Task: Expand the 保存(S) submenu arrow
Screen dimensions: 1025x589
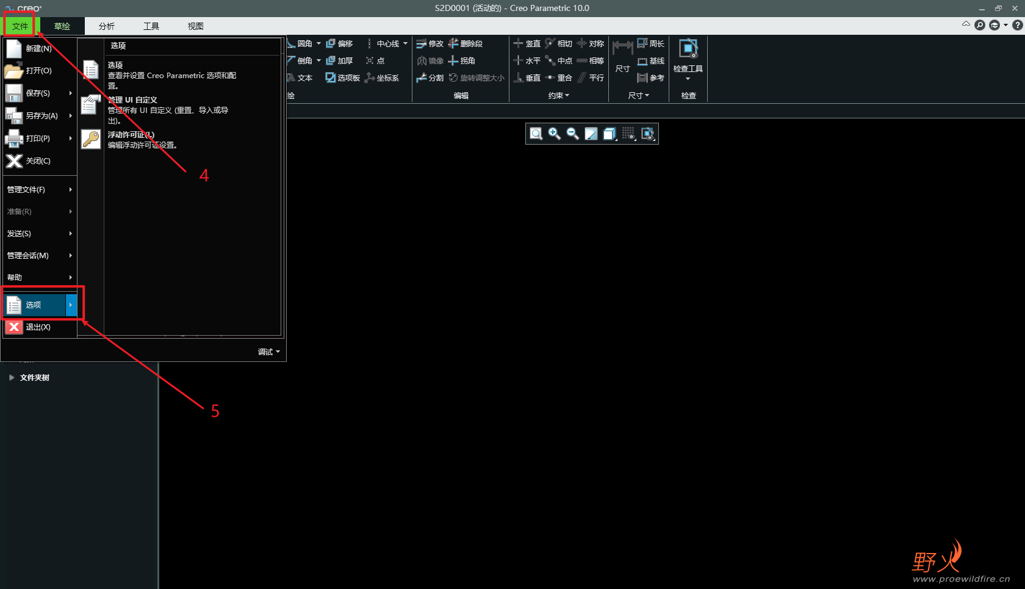Action: click(x=71, y=93)
